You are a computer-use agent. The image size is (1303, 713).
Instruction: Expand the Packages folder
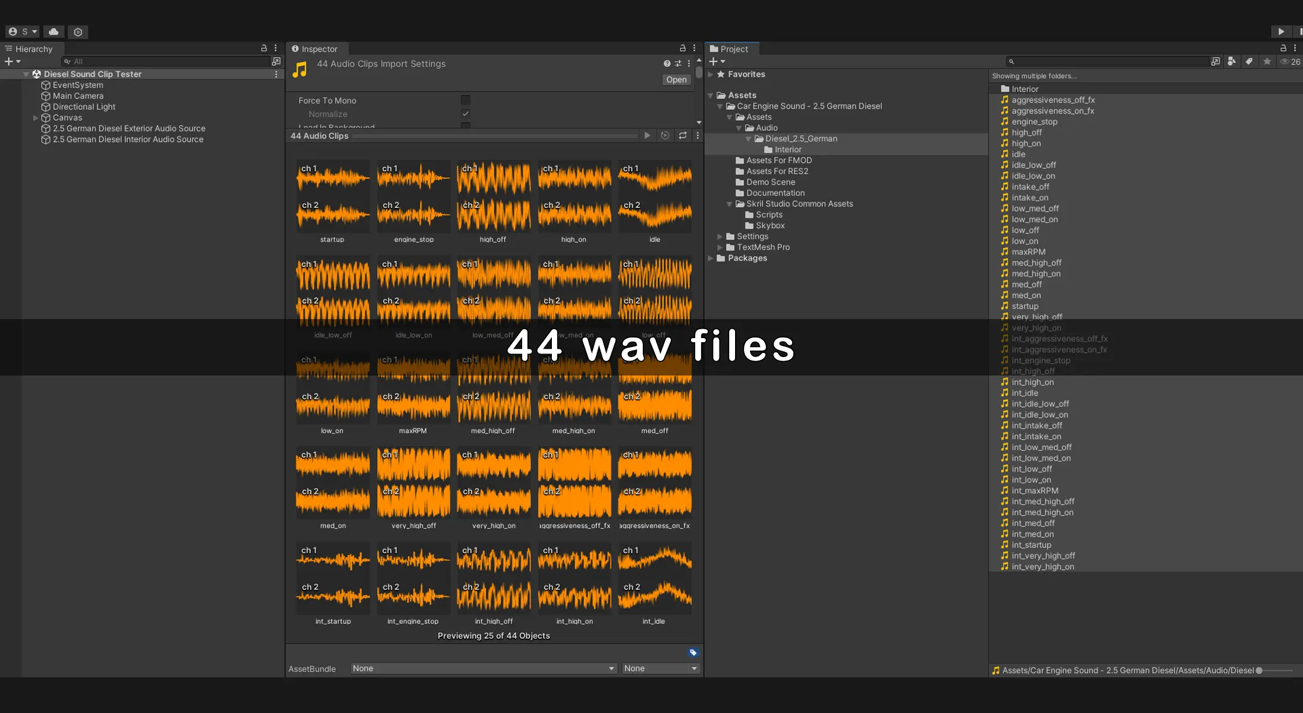(711, 258)
